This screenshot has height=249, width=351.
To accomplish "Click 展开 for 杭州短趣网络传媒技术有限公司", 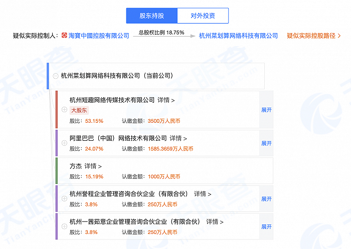I will coord(266,110).
